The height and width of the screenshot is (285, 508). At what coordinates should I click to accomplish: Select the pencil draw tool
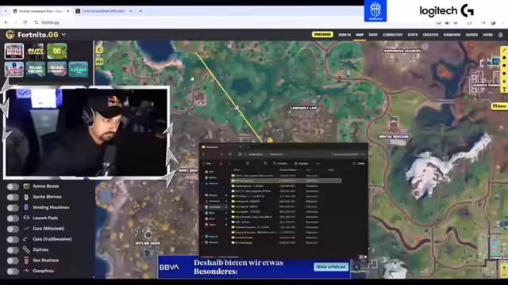click(504, 50)
